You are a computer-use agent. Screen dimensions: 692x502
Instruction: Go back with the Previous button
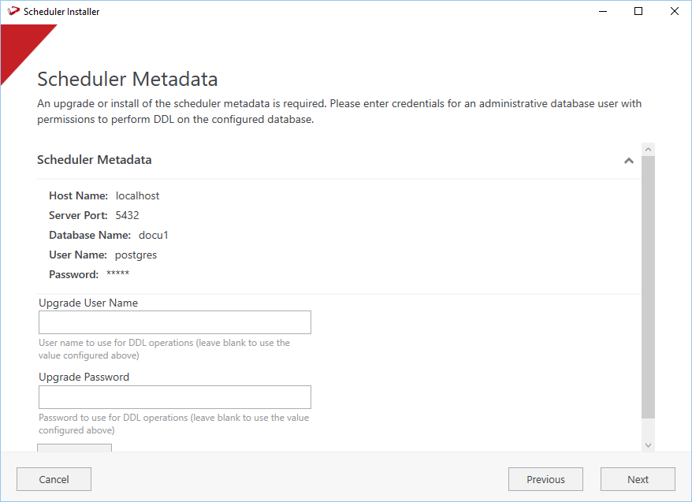coord(545,479)
